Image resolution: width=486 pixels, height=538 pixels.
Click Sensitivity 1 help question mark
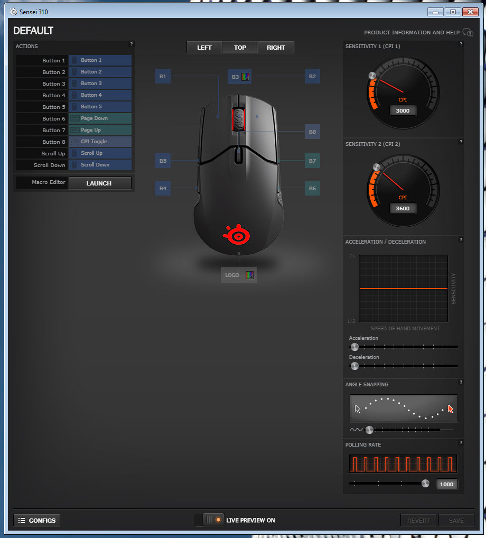click(x=461, y=44)
